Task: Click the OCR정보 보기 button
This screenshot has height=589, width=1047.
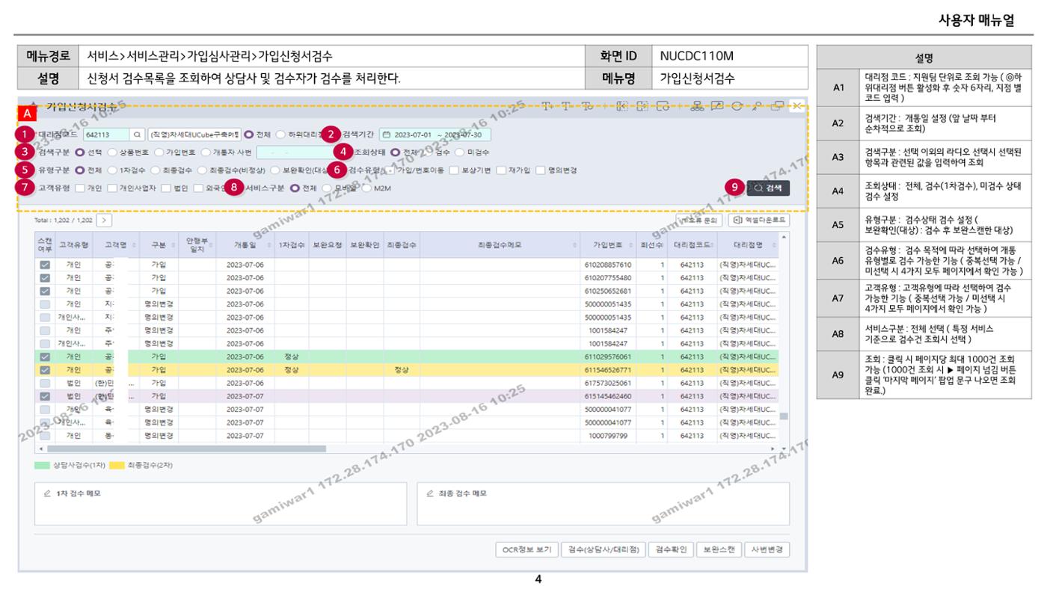Action: tap(526, 549)
